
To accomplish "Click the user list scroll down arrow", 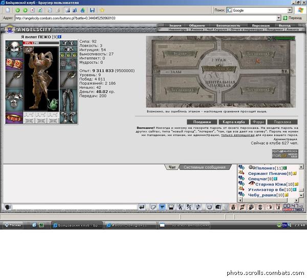I will tap(301, 195).
